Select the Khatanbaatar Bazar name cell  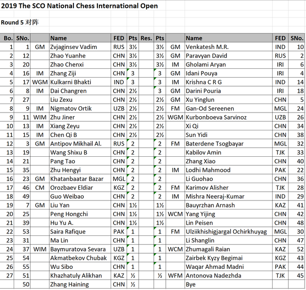[75, 179]
